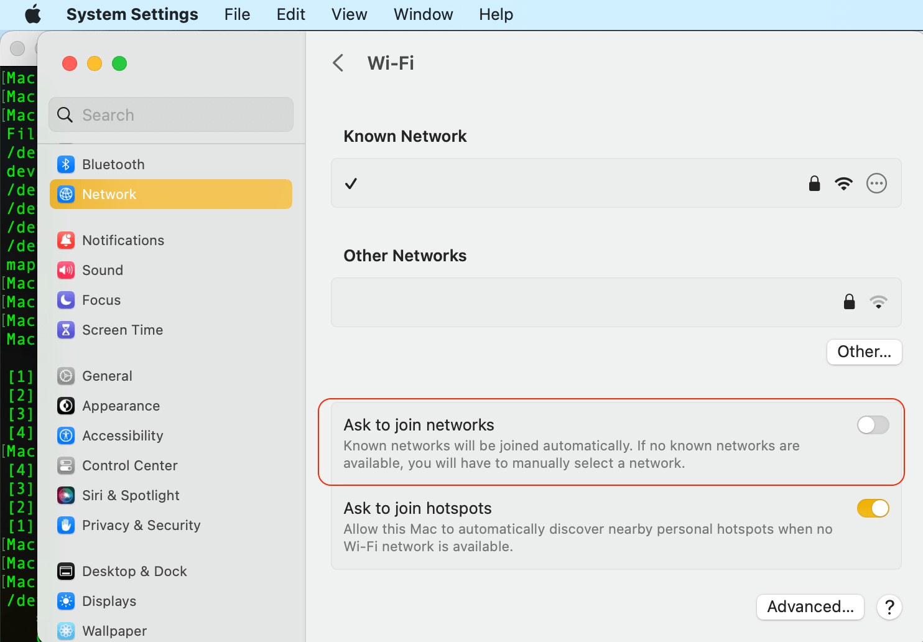Open Privacy & Security settings

(141, 525)
